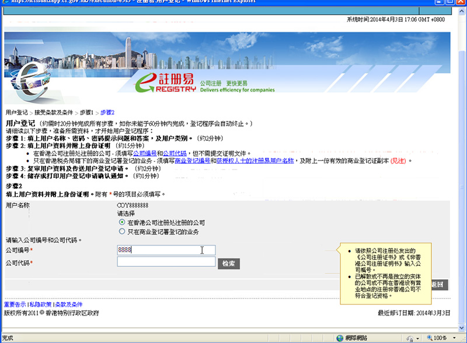
Task: Click the 網際網路 globe icon in the status bar
Action: [x=340, y=337]
